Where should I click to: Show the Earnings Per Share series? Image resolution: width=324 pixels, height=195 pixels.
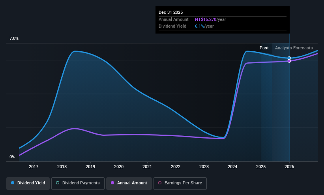[x=180, y=183]
